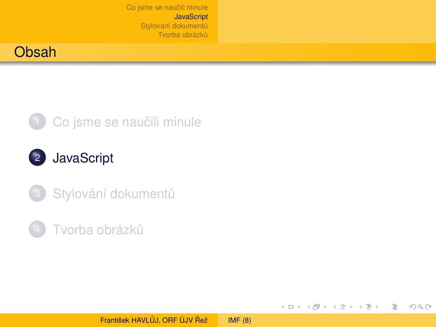Go to previous section arrow
436x327 pixels.
(360, 307)
